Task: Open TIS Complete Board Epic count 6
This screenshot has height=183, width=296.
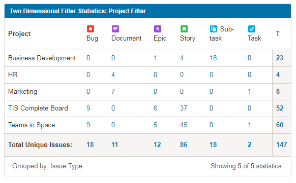Action: click(x=155, y=108)
